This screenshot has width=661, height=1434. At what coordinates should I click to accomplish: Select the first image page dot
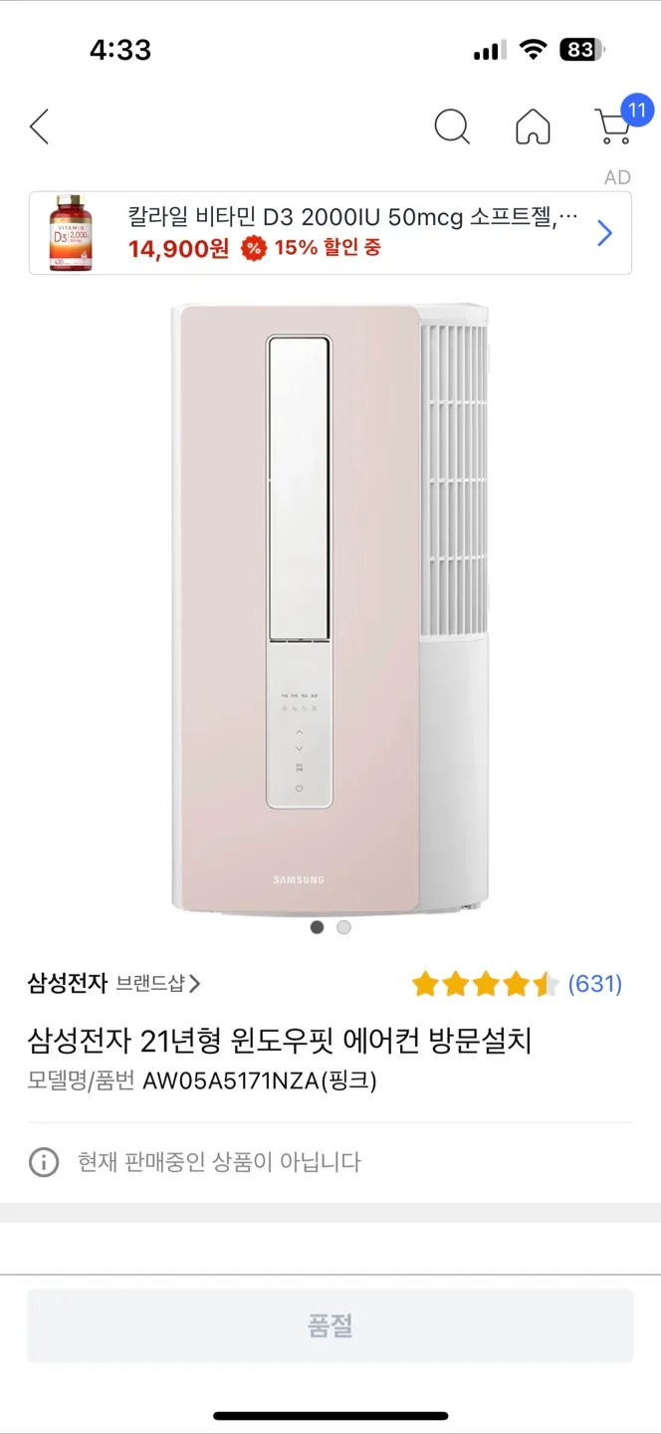(317, 927)
